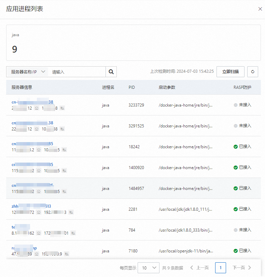Click the 立即扫描 button

click(x=231, y=72)
